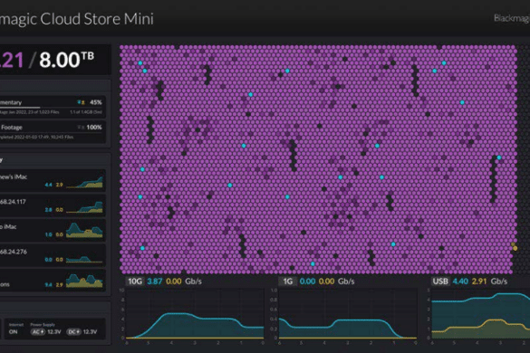Click the USB port label badge
Viewport: 530px width, 353px height.
pos(440,281)
